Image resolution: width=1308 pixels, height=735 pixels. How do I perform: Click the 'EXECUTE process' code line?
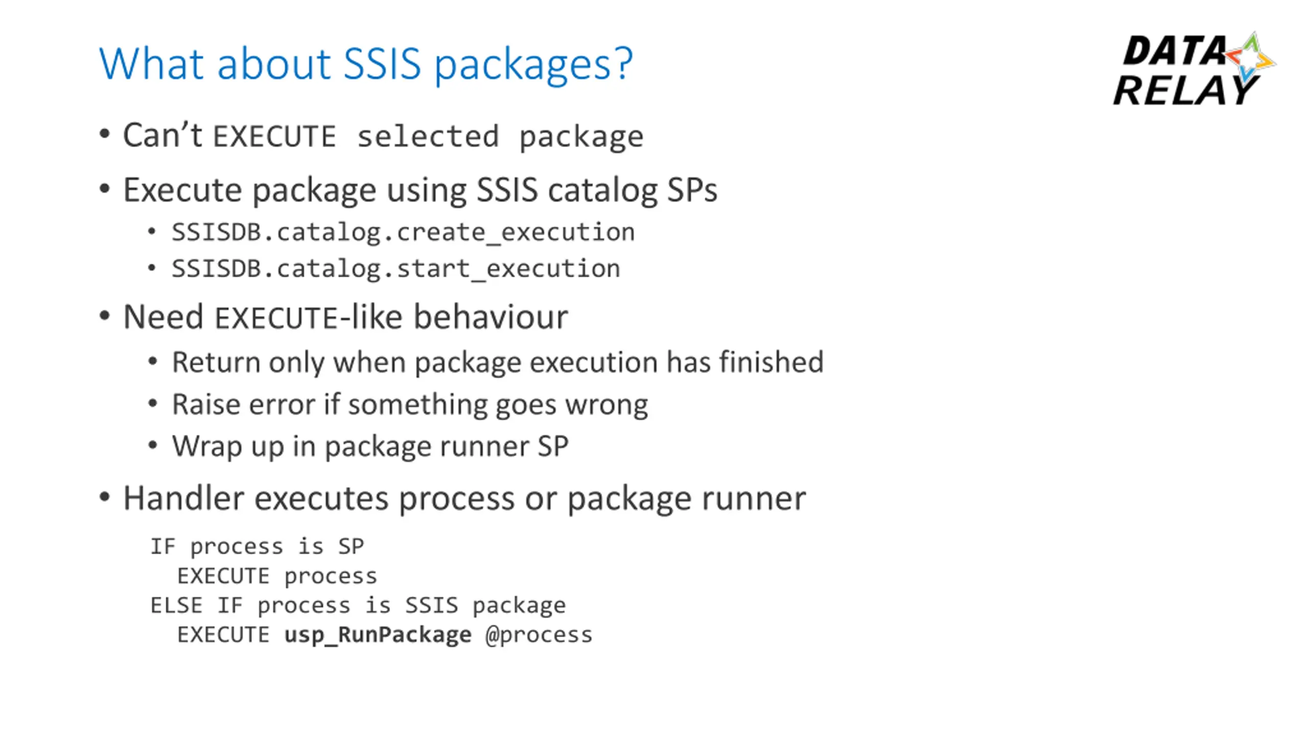(277, 576)
